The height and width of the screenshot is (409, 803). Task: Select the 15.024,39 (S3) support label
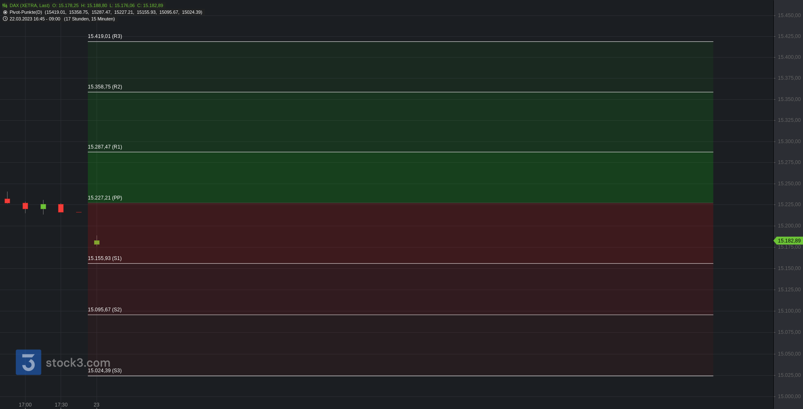pyautogui.click(x=105, y=371)
